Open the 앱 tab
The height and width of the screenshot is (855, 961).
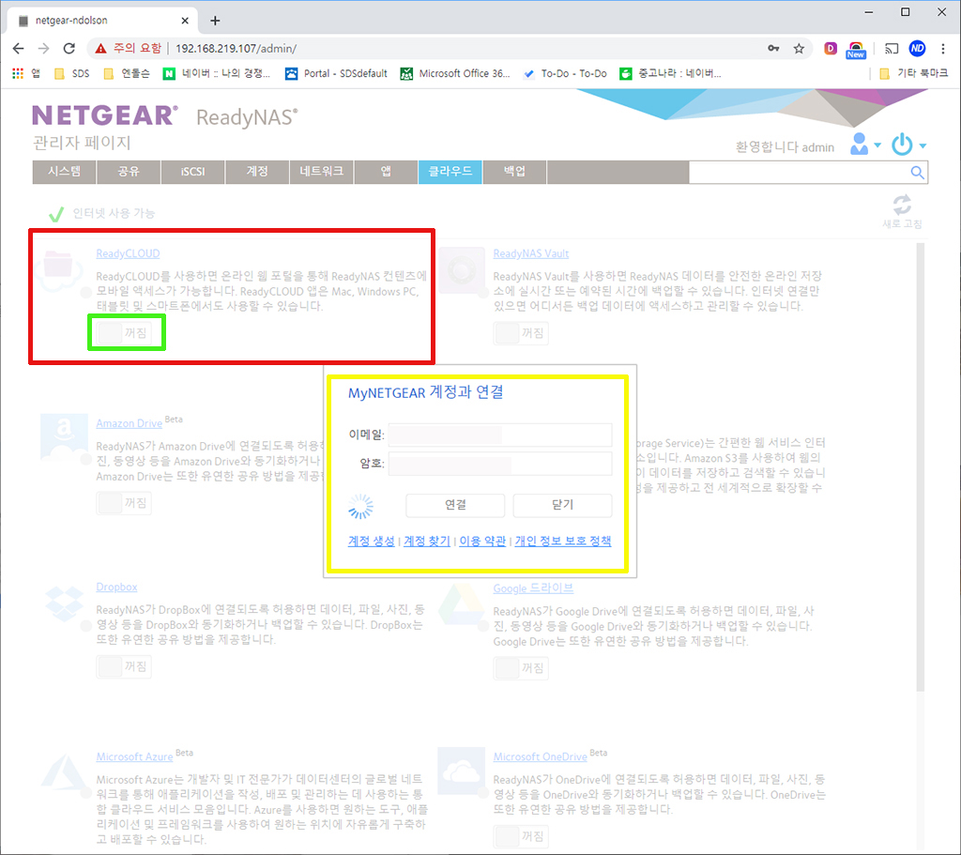pyautogui.click(x=386, y=172)
